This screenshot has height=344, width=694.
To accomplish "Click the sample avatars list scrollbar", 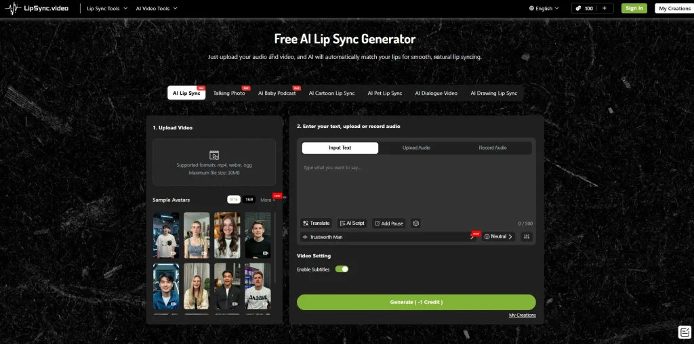I will point(275,248).
